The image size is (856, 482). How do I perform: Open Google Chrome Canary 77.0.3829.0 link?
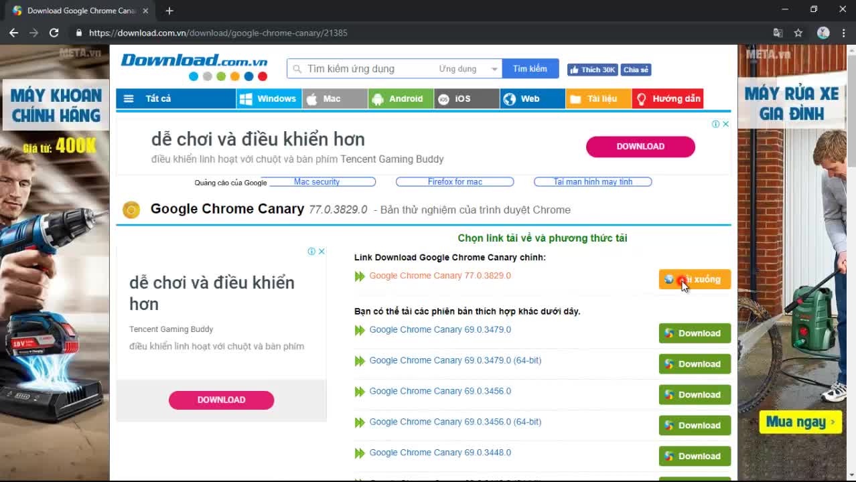tap(440, 276)
